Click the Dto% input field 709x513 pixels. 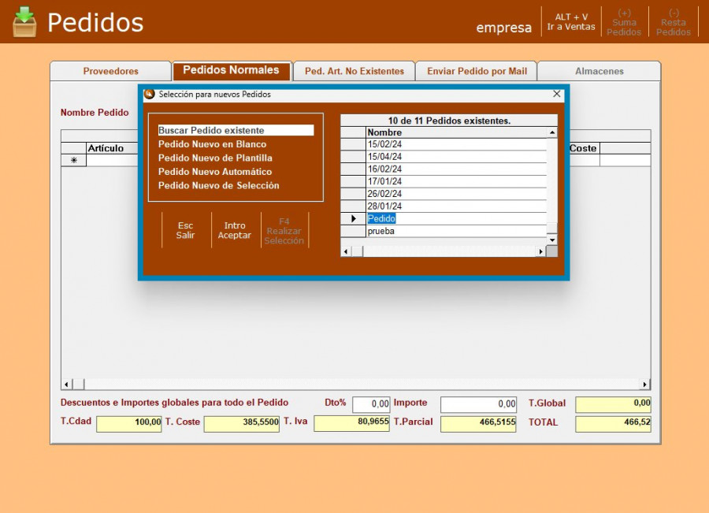tap(371, 404)
